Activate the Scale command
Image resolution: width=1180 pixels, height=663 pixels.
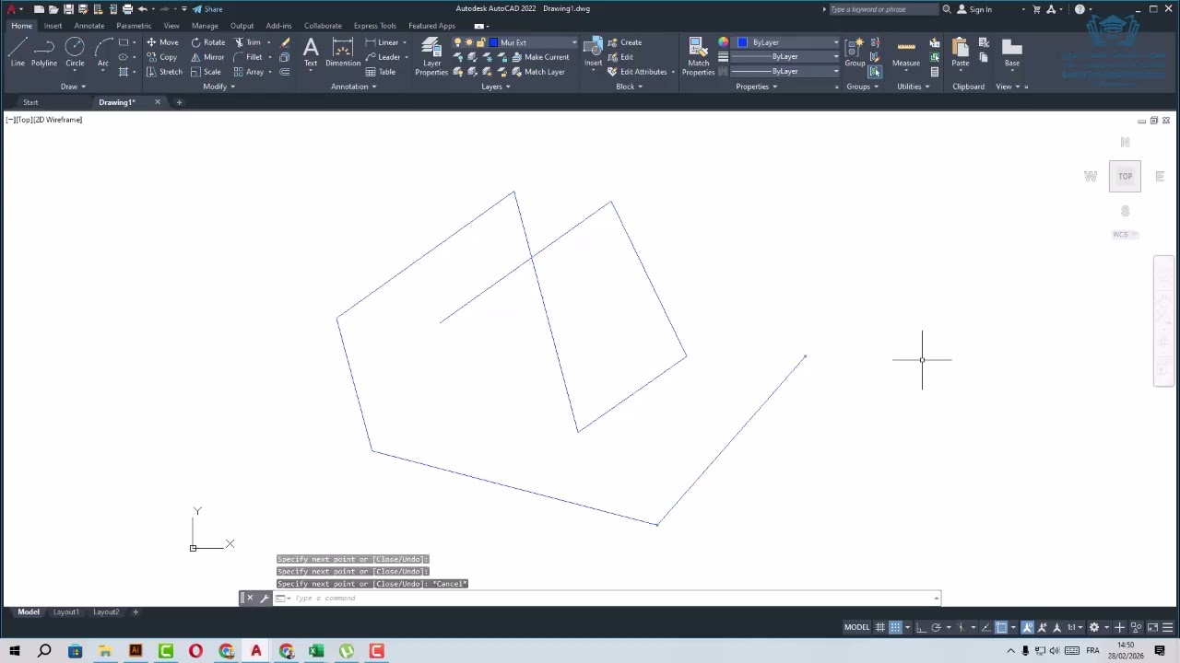coord(206,72)
